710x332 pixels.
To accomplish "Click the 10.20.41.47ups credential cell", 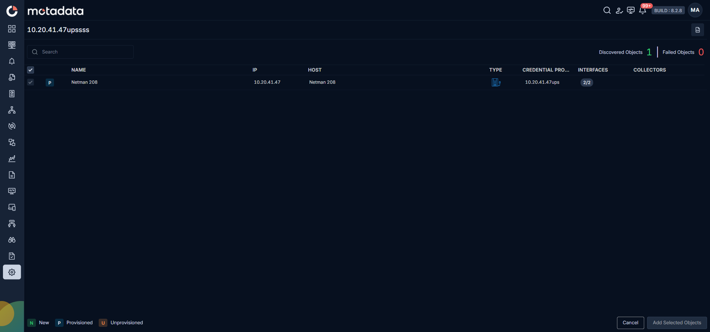I will click(542, 82).
